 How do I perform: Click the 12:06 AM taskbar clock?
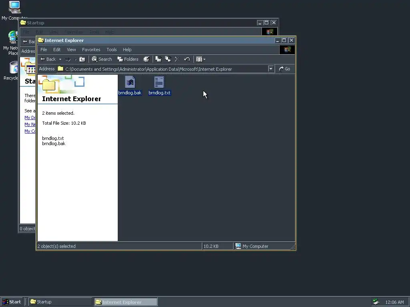pos(394,302)
